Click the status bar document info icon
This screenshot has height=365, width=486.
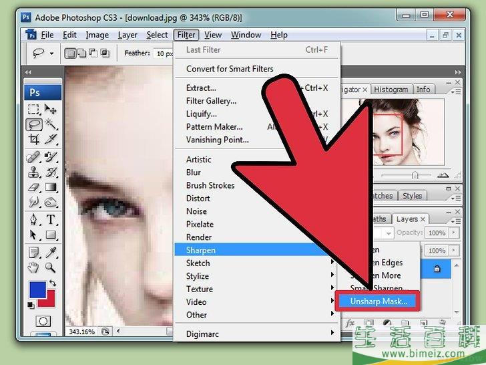(x=105, y=332)
